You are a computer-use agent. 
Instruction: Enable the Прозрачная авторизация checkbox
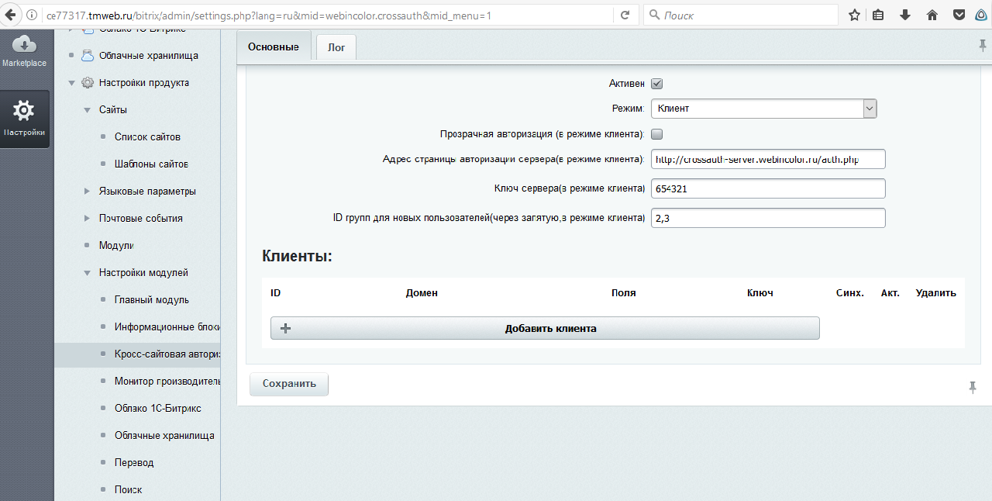pyautogui.click(x=656, y=133)
